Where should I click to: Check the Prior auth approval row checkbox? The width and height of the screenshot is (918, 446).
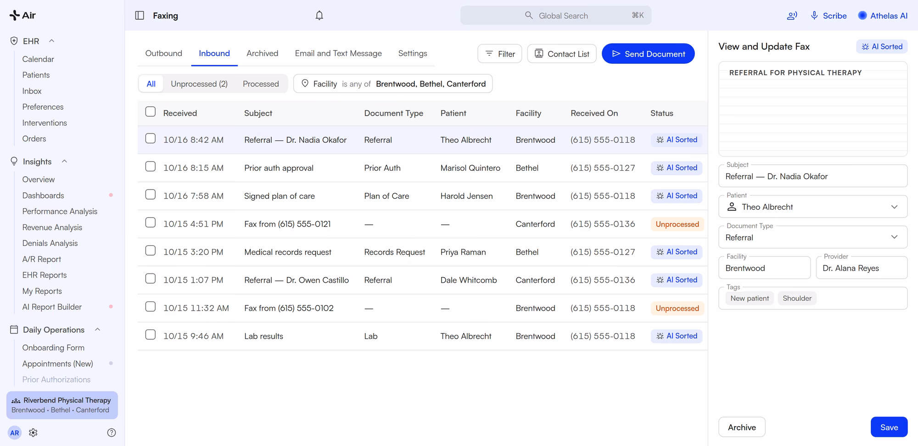click(x=151, y=167)
